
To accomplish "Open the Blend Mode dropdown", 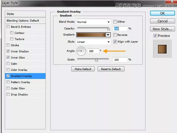I will tap(93, 22).
